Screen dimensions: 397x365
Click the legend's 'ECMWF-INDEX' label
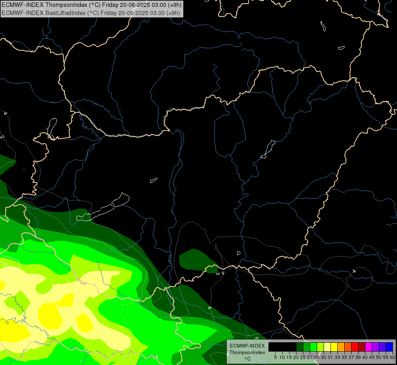pos(247,346)
